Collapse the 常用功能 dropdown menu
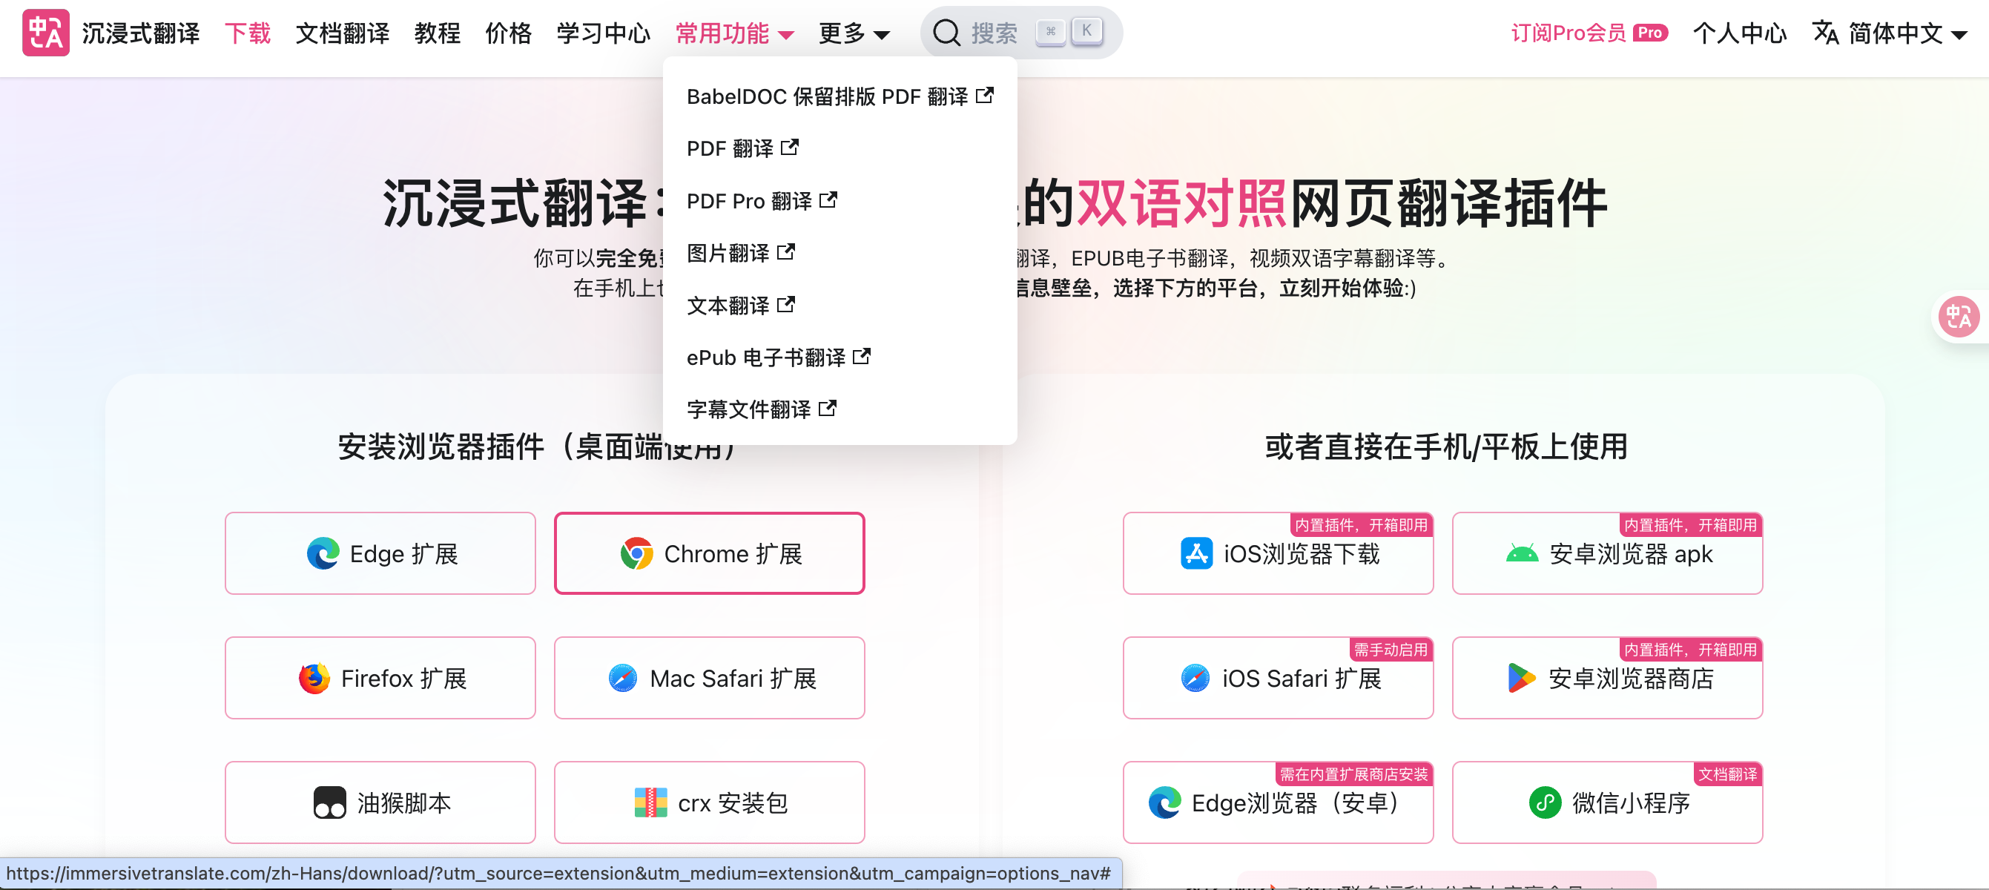Screen dimensions: 1989x890 pos(733,33)
